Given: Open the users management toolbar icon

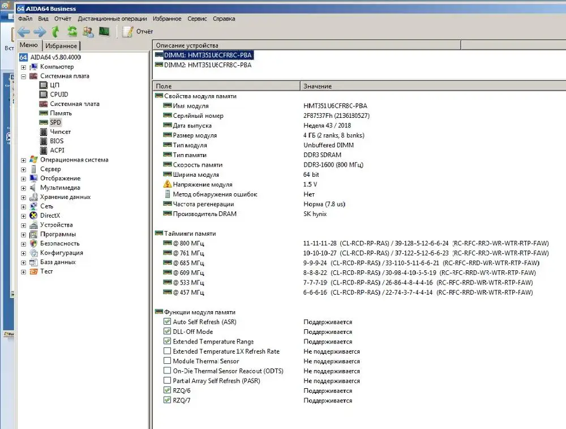Looking at the screenshot, I should tap(88, 32).
